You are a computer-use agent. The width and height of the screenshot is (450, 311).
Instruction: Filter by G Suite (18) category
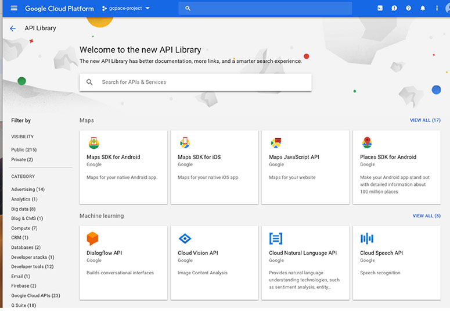coord(24,305)
